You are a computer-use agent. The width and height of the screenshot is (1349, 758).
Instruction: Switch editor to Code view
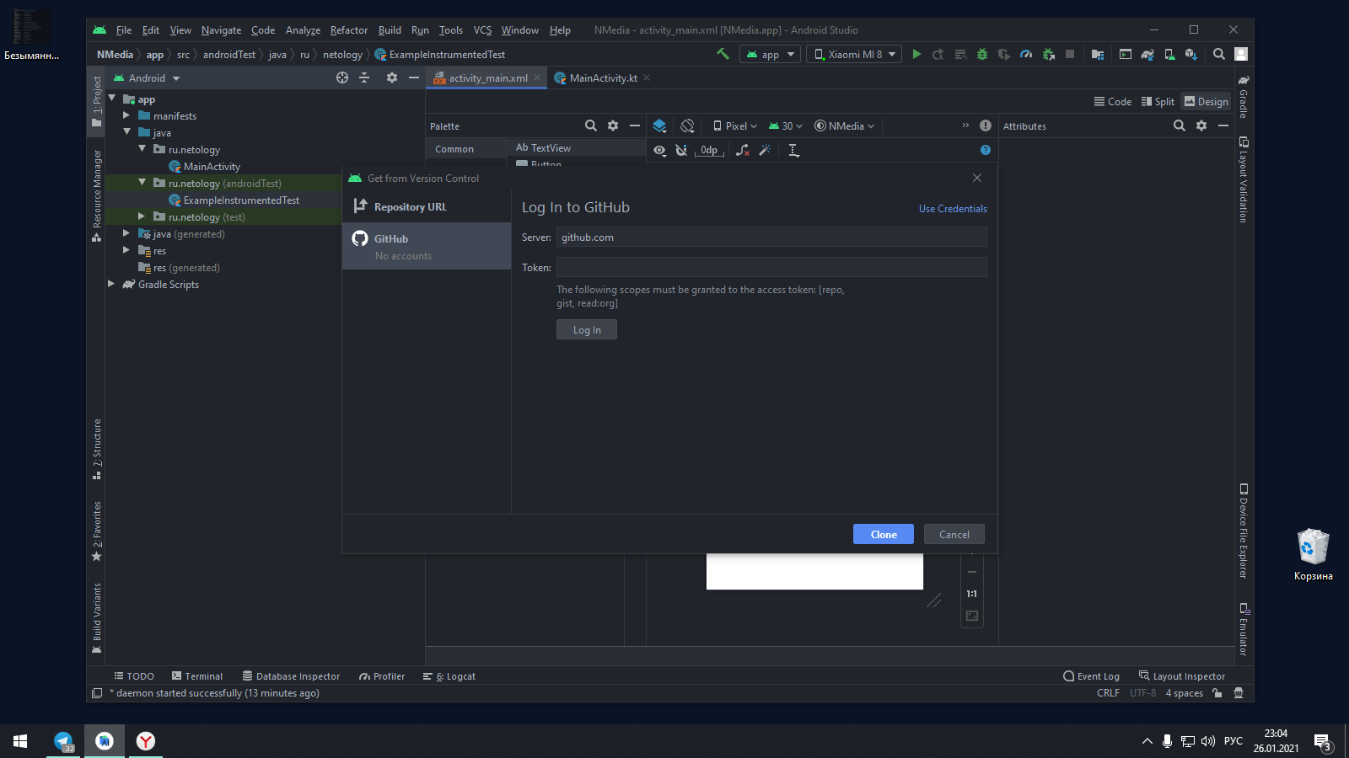[1113, 101]
